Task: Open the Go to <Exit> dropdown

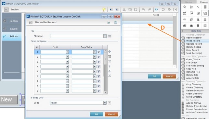Action: click(x=105, y=103)
